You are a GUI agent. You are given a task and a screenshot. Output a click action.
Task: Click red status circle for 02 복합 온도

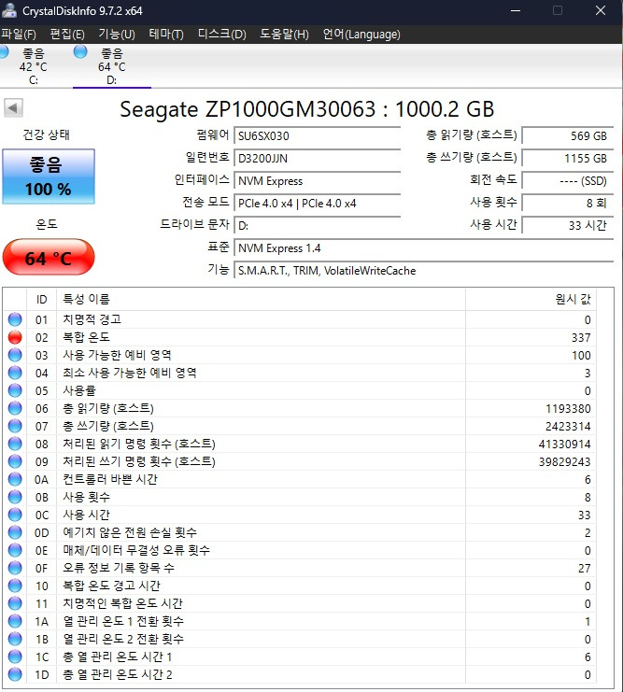[x=15, y=337]
